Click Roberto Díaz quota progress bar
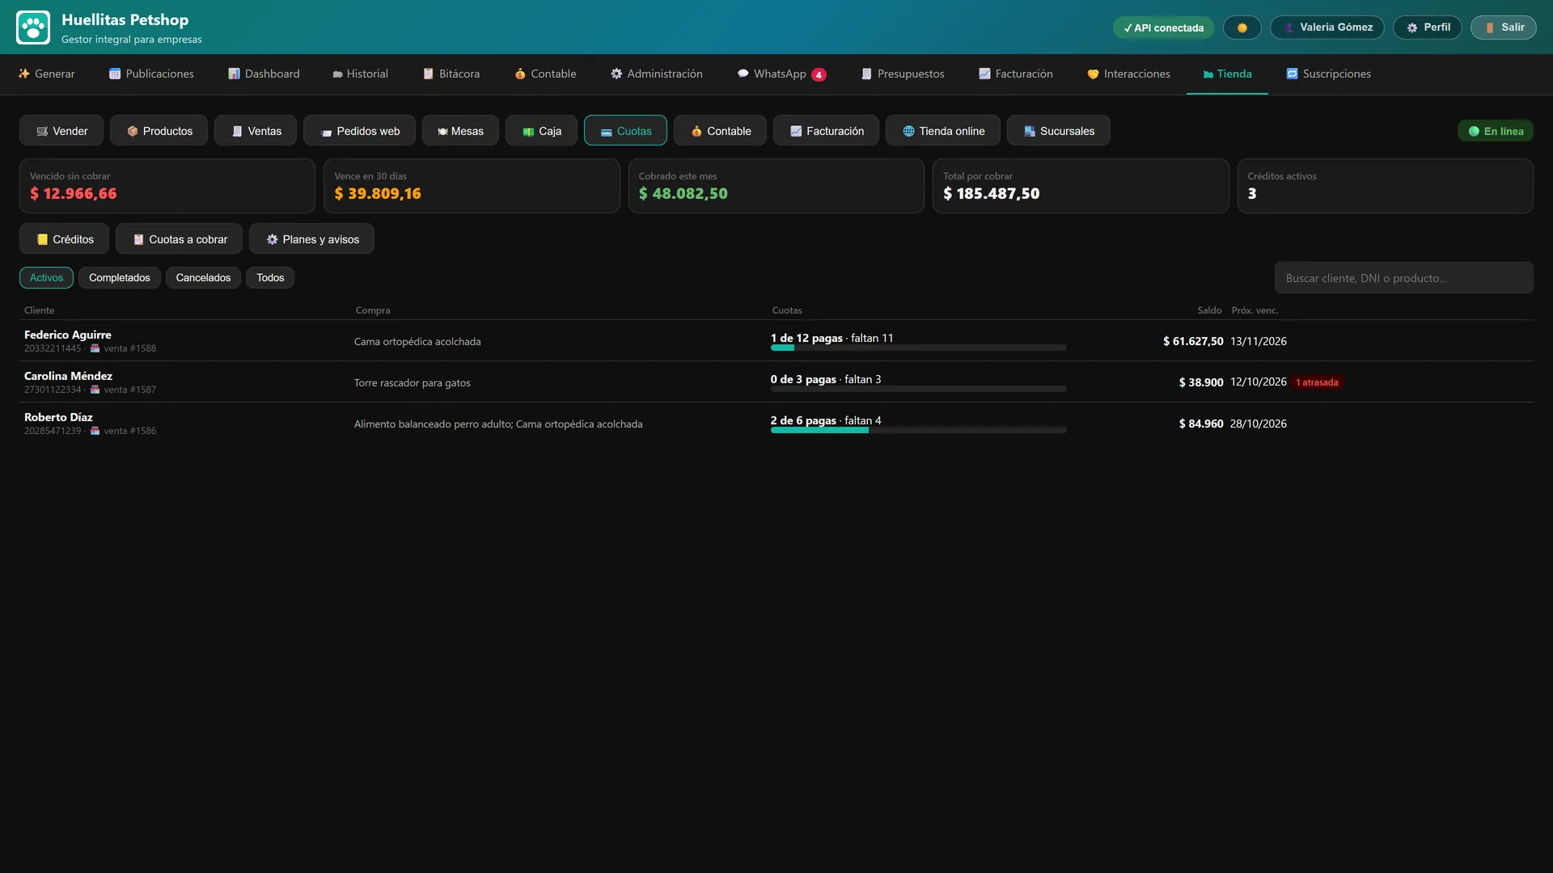The width and height of the screenshot is (1553, 873). tap(918, 430)
